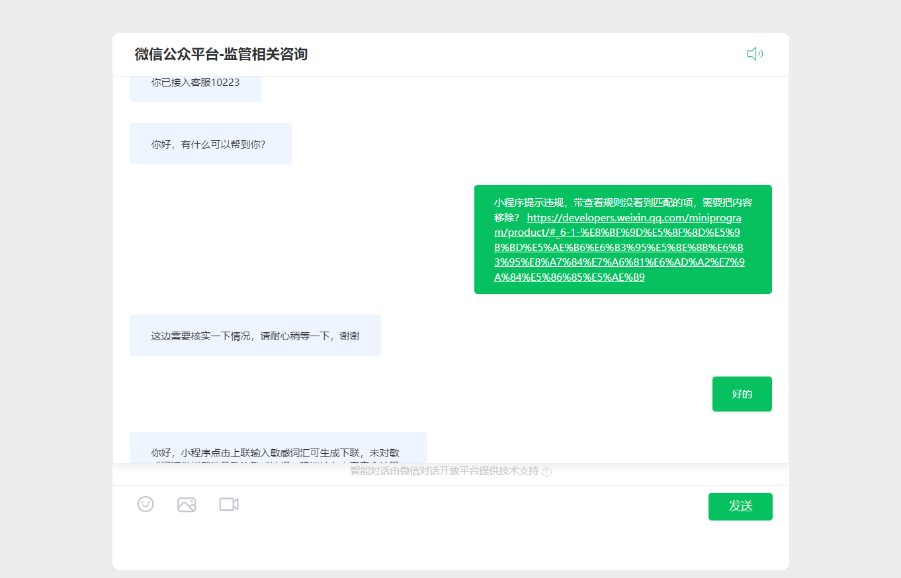Click the help question mark icon

546,472
